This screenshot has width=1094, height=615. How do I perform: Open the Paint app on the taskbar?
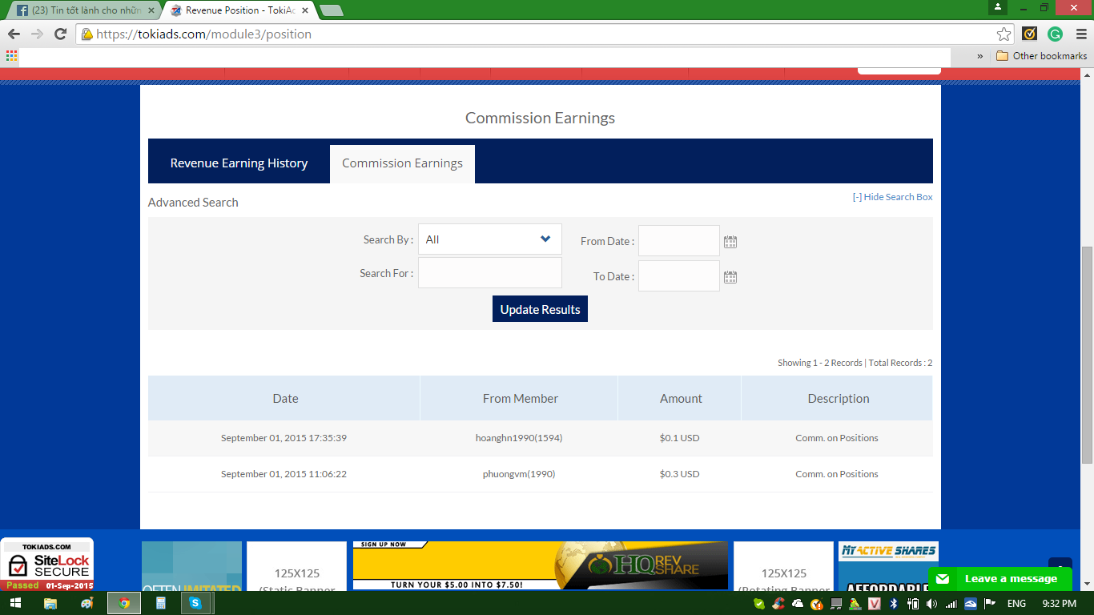[x=86, y=603]
